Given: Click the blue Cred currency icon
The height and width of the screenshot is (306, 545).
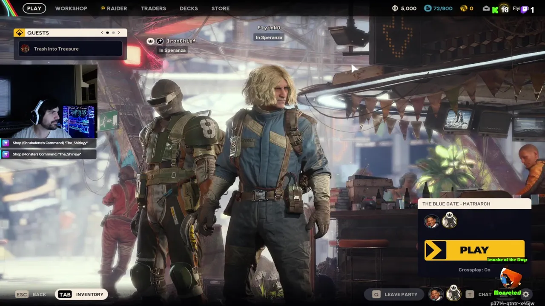Looking at the screenshot, I should tap(427, 8).
